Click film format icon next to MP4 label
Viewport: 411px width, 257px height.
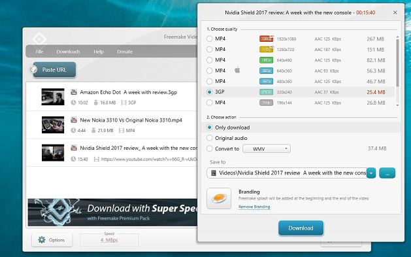tap(121, 130)
